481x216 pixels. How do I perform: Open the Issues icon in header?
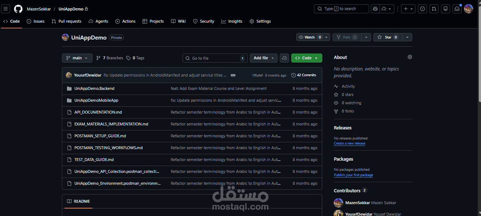[x=423, y=9]
